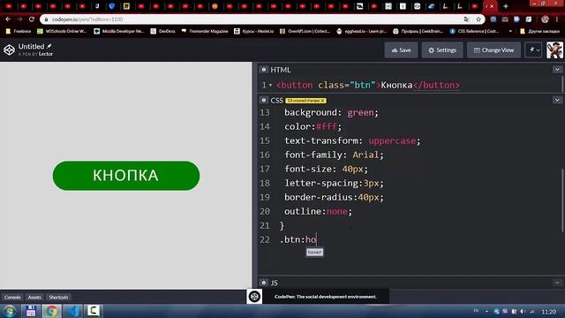Image resolution: width=565 pixels, height=318 pixels.
Task: Click the .btn:ho line 22
Action: 298,239
